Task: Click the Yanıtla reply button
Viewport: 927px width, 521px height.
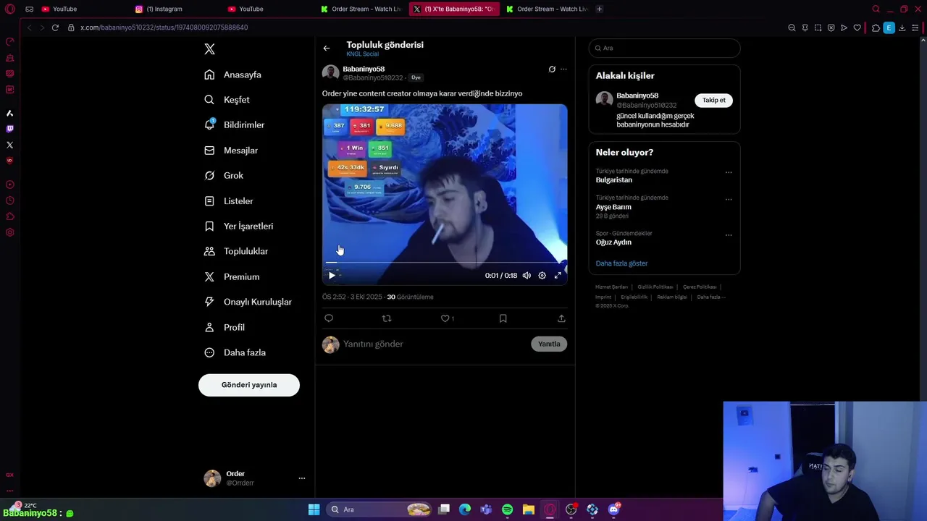Action: point(549,344)
